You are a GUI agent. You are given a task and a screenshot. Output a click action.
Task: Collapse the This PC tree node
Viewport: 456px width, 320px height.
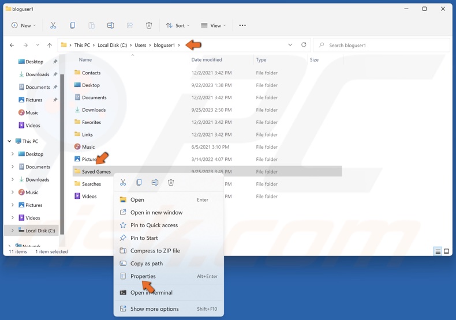9,141
